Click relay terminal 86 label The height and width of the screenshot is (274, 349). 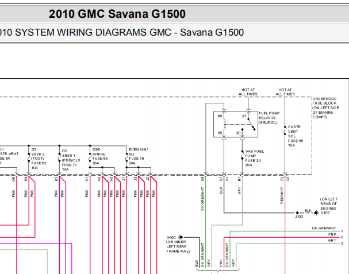click(x=220, y=116)
